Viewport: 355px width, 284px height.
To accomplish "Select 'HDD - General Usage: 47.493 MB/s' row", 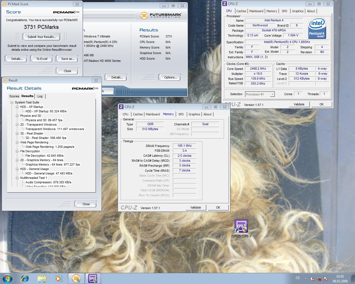I will pos(49,173).
